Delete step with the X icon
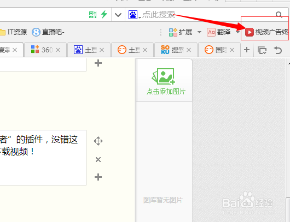The height and width of the screenshot is (222, 290). (98, 159)
